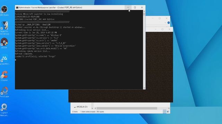
Task: Open the OBS Studio desktop shortcut
Action: (4, 11)
